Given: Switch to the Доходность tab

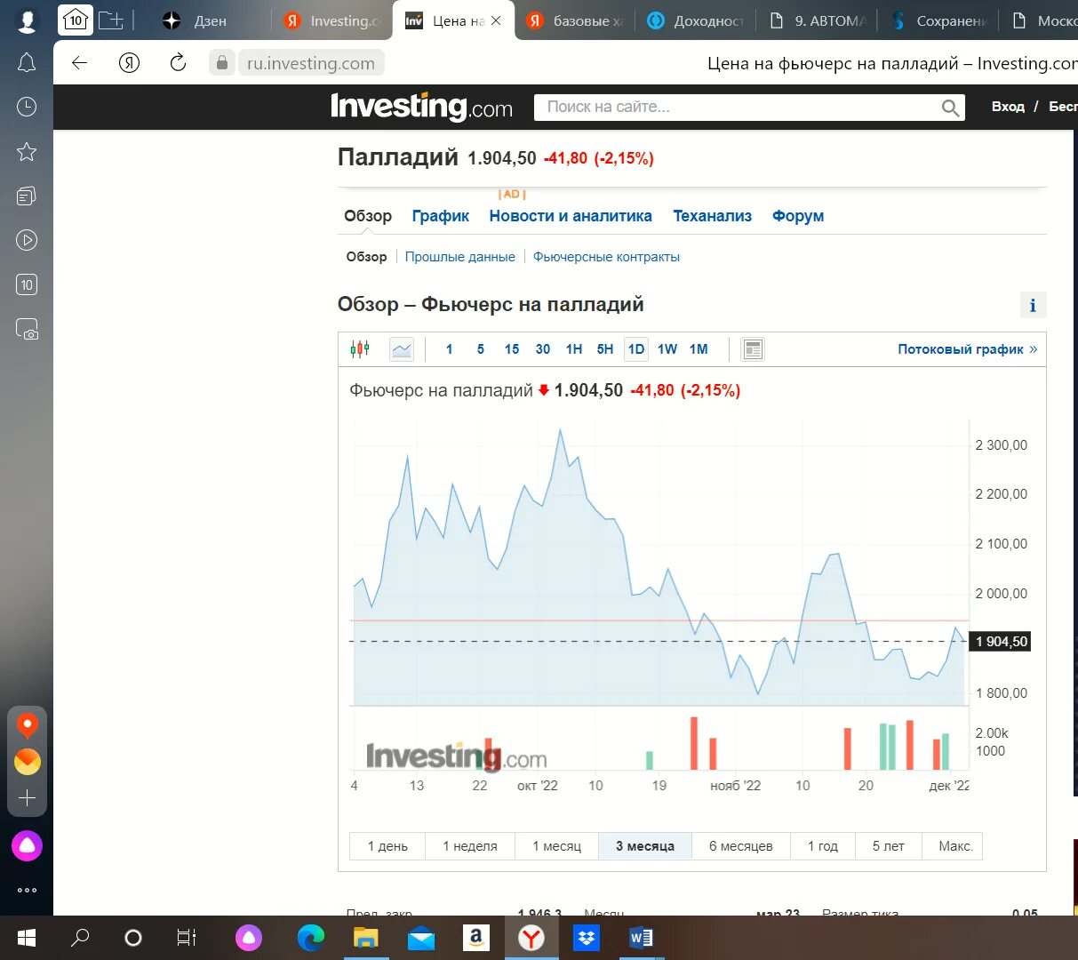Looking at the screenshot, I should pos(696,20).
